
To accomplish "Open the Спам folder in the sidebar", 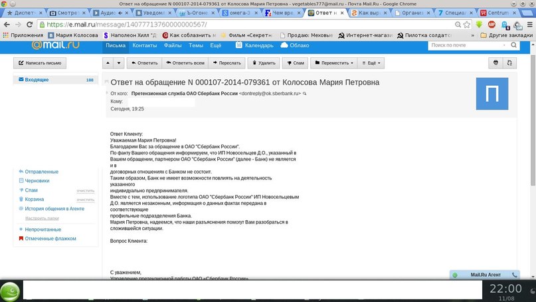I will (x=31, y=190).
